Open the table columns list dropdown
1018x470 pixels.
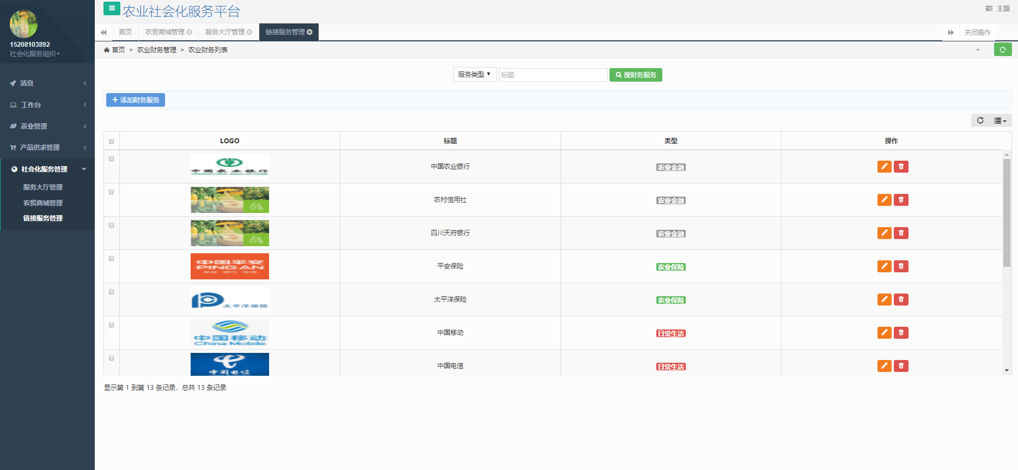(1000, 120)
